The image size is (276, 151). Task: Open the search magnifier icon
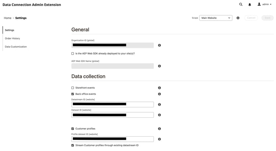pos(241,4)
